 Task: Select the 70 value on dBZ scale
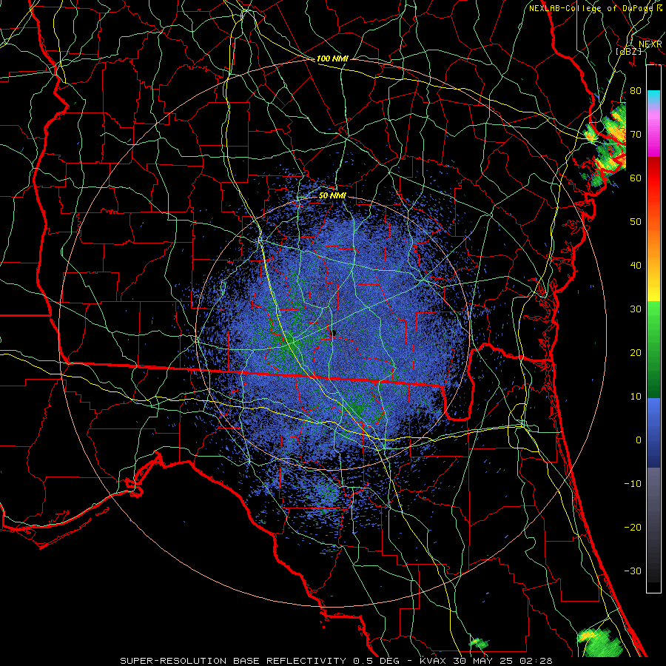[x=636, y=135]
